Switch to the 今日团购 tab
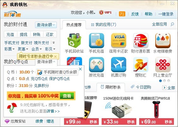The height and width of the screenshot is (127, 178). tap(141, 87)
